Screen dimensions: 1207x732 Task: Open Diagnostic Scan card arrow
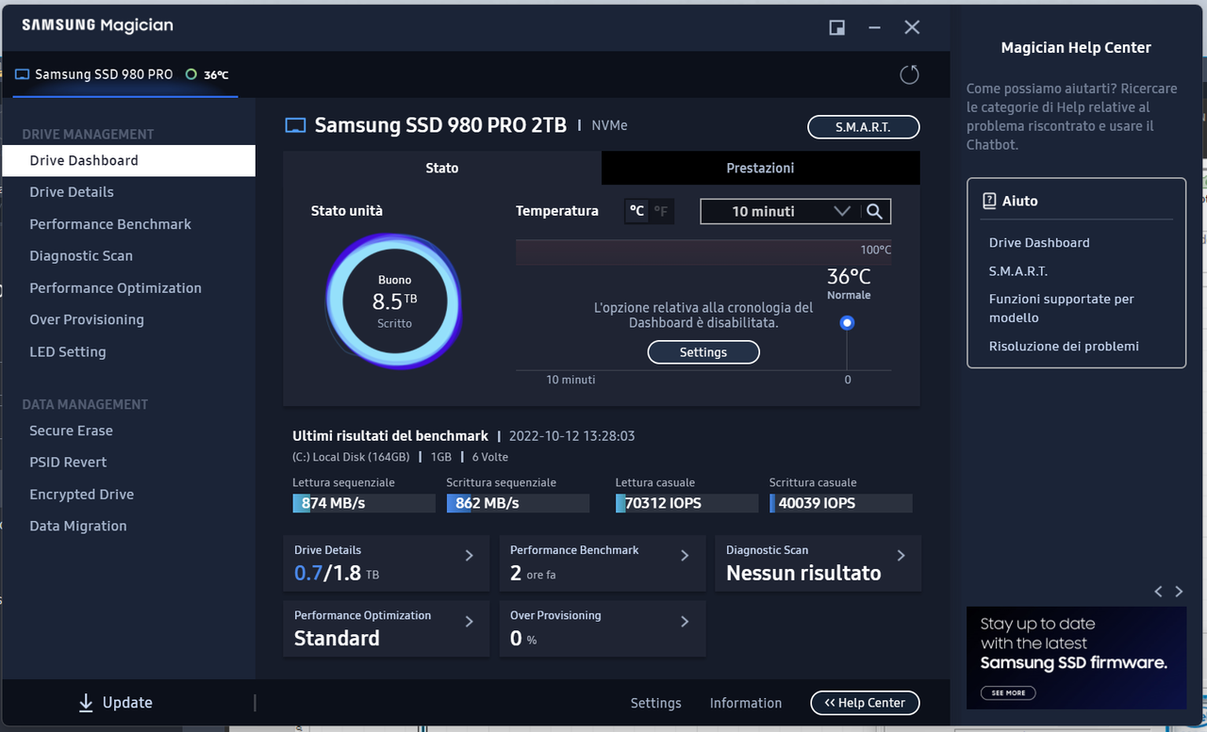pyautogui.click(x=901, y=556)
